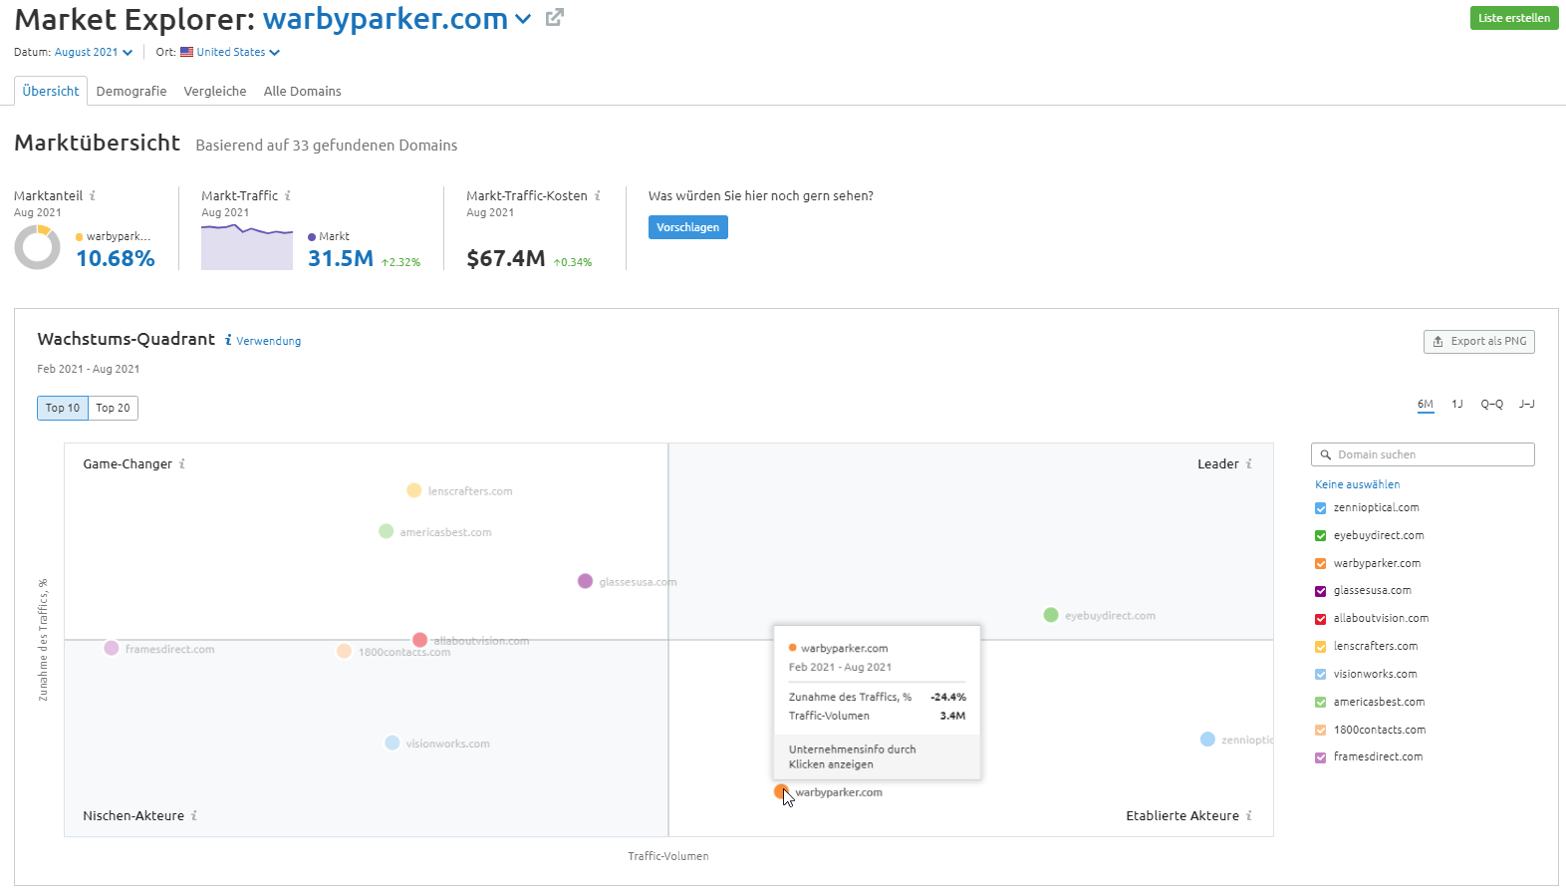The image size is (1566, 894).
Task: Click the 10.68% market share value
Action: 116,259
